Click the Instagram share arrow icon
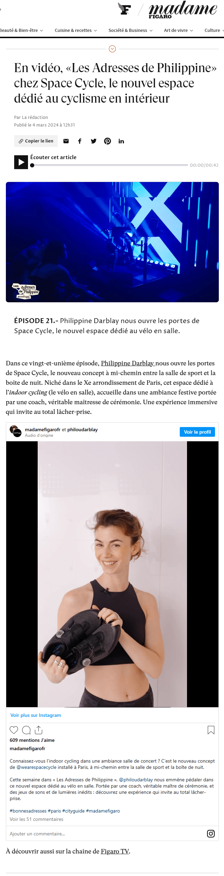This screenshot has height=876, width=224. [x=39, y=730]
